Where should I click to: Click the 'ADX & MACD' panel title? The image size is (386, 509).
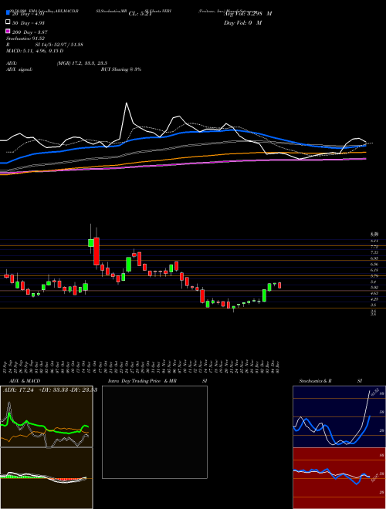click(25, 381)
